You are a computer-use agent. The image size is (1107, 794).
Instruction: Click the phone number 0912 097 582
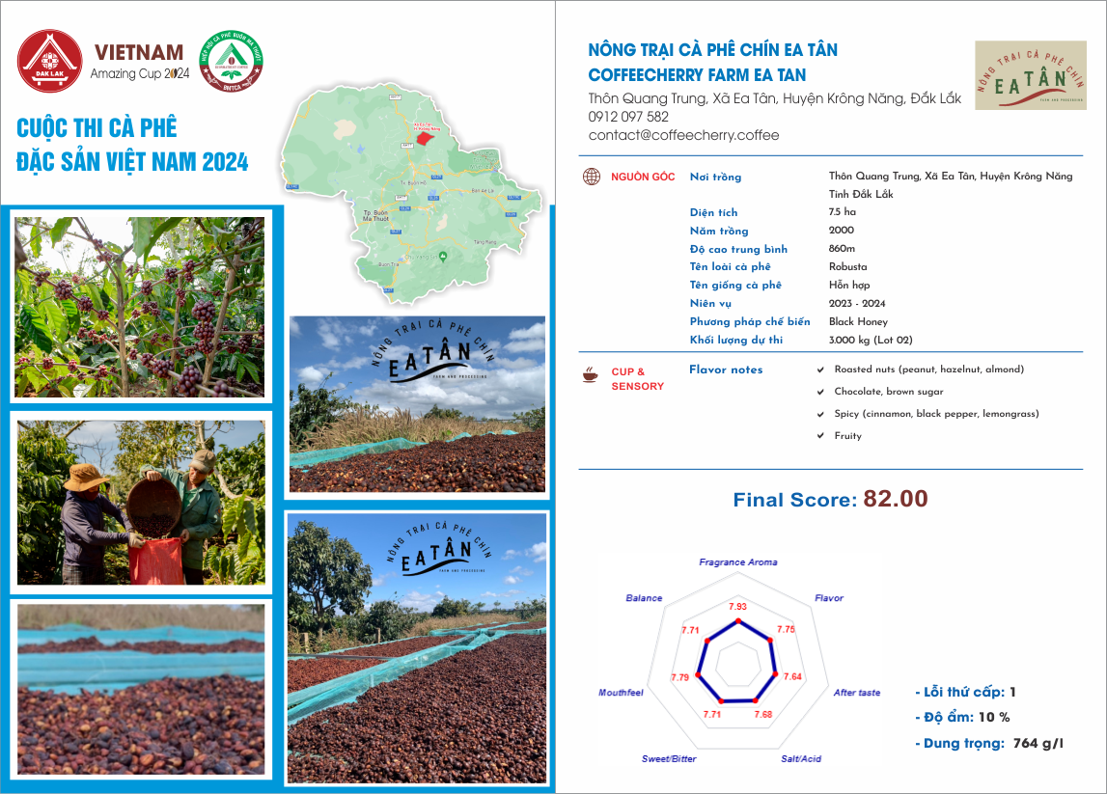click(x=628, y=117)
